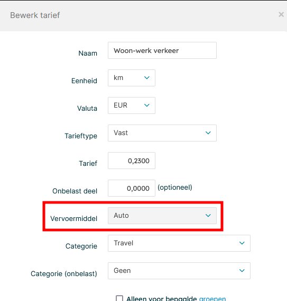Close the Bewerk tarief dialog
The image size is (287, 301).
(281, 14)
